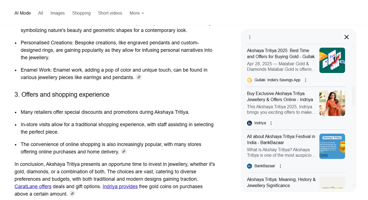Select the All results tab
This screenshot has width=368, height=200.
pos(41,13)
